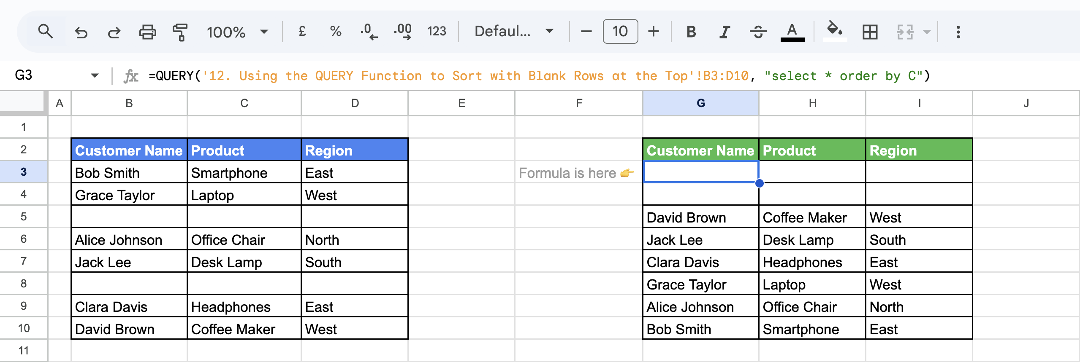Increase decimal places
Viewport: 1080px width, 362px height.
click(x=403, y=32)
